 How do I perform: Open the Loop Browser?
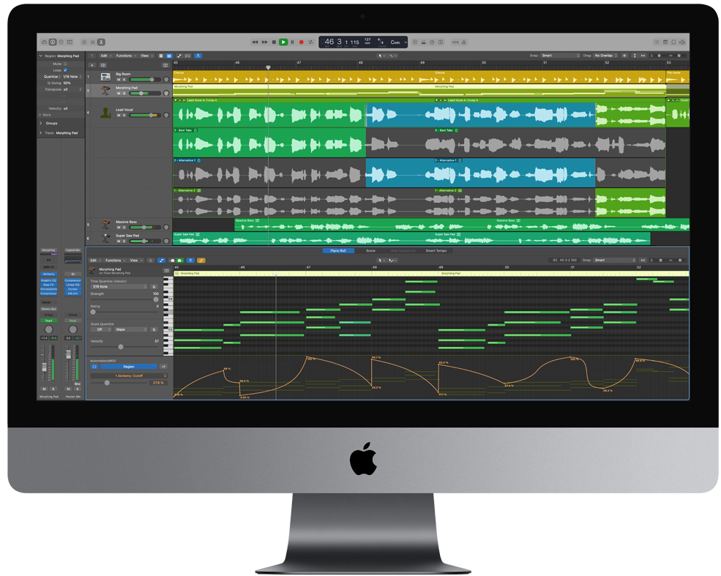click(x=673, y=42)
